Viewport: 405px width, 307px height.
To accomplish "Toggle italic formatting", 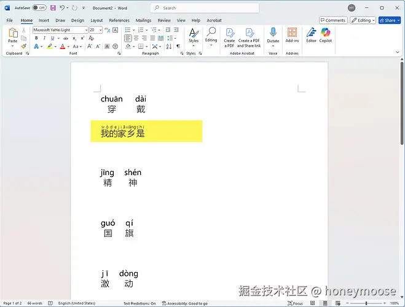I will coord(44,38).
